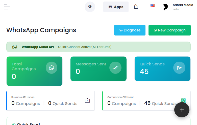Image resolution: width=197 pixels, height=125 pixels.
Task: Select WhatsApp Cloud API status text
Action: pos(66,47)
